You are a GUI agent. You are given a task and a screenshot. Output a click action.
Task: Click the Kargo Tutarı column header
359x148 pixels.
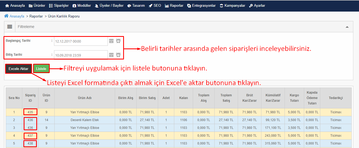click(294, 98)
